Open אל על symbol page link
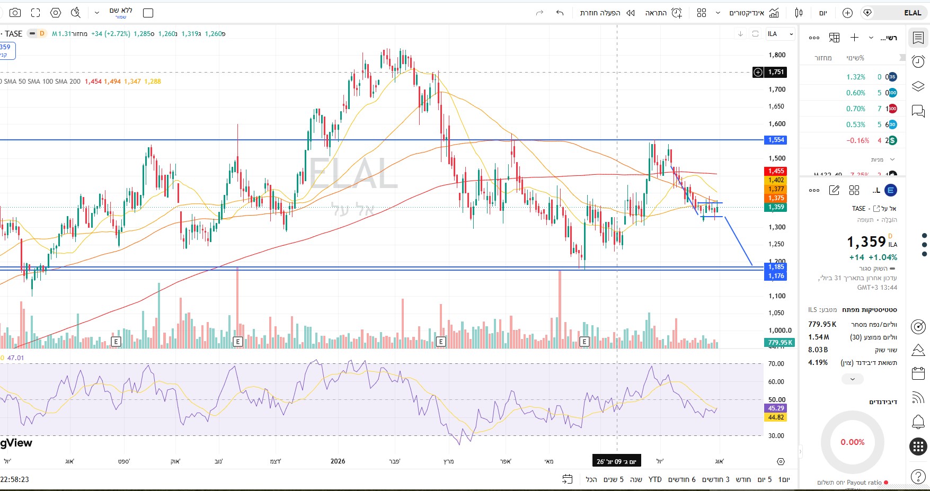Image resolution: width=930 pixels, height=491 pixels. click(x=884, y=209)
